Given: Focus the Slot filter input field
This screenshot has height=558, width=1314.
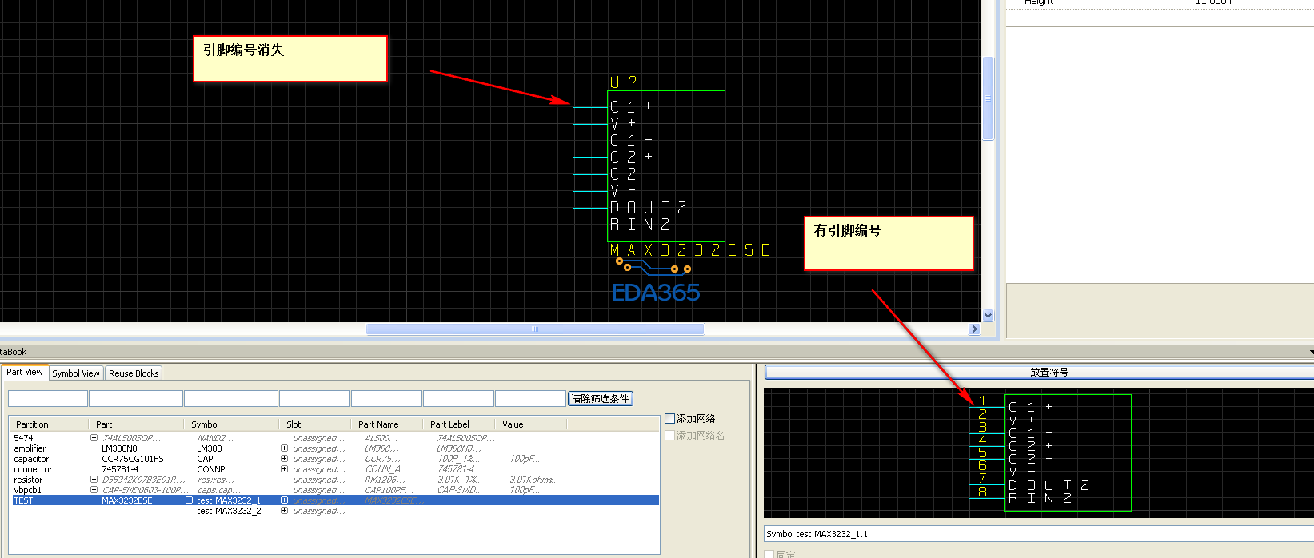Looking at the screenshot, I should 314,398.
